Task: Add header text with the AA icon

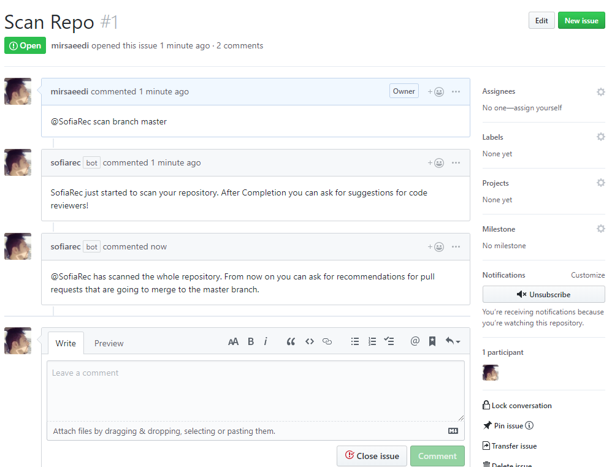Action: (233, 342)
